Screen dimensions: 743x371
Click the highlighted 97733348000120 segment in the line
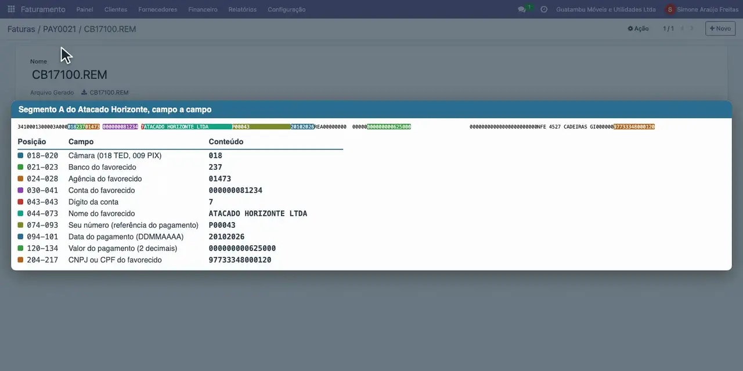634,126
